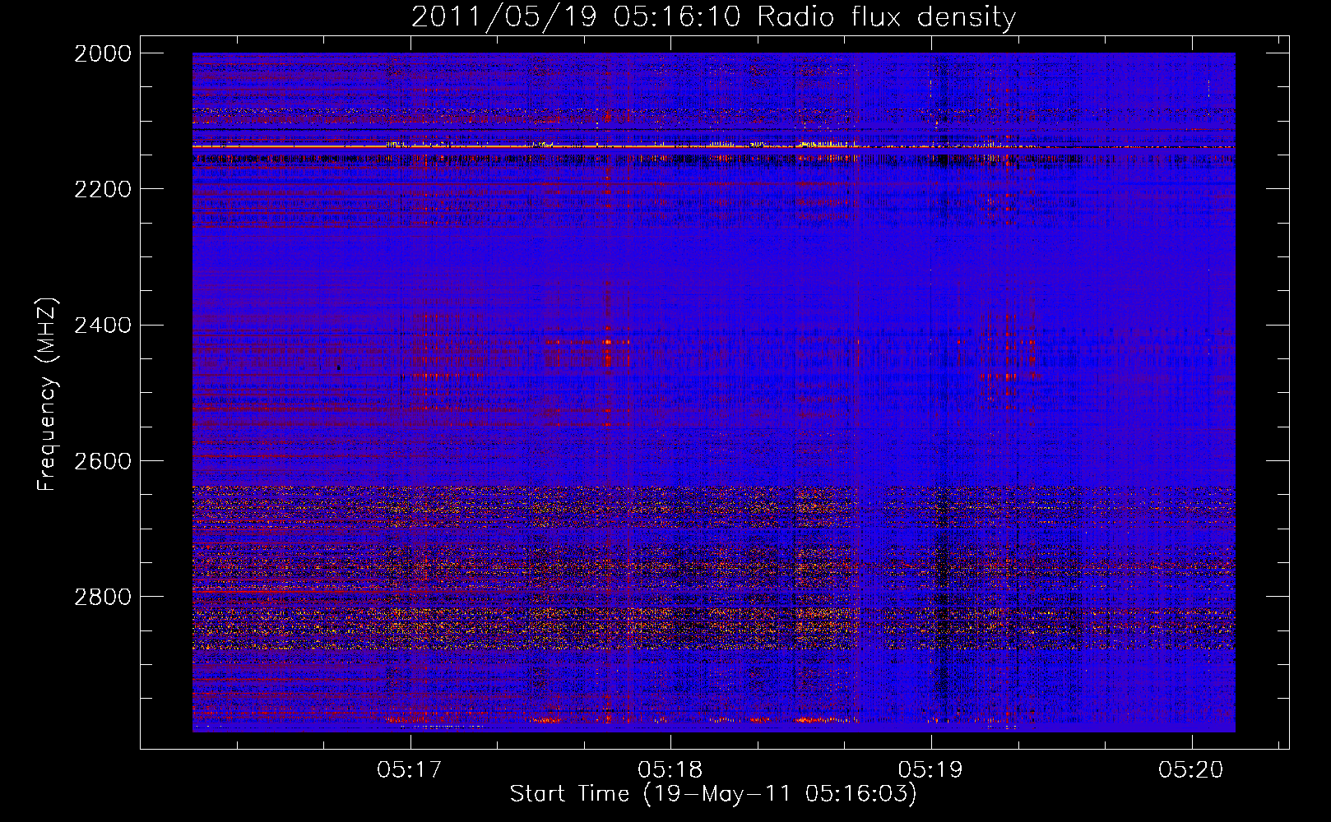This screenshot has width=1331, height=822.
Task: Click the 2800 frequency axis label
Action: click(x=103, y=597)
